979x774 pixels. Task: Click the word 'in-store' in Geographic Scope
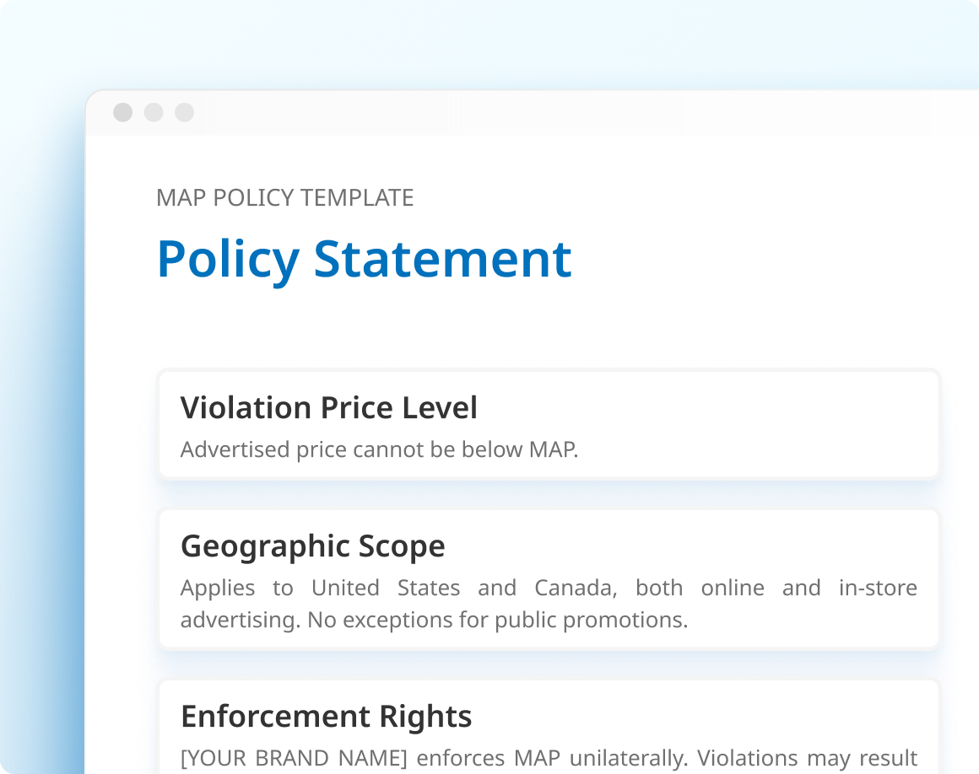click(878, 588)
